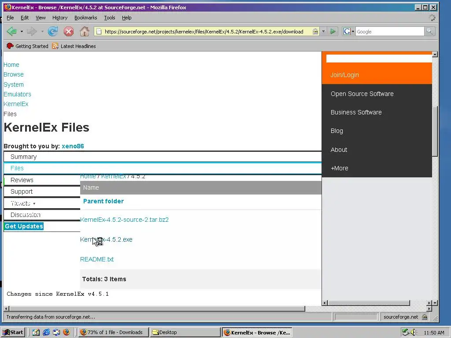This screenshot has width=451, height=338.
Task: Open the Bookmarks menu
Action: click(86, 18)
